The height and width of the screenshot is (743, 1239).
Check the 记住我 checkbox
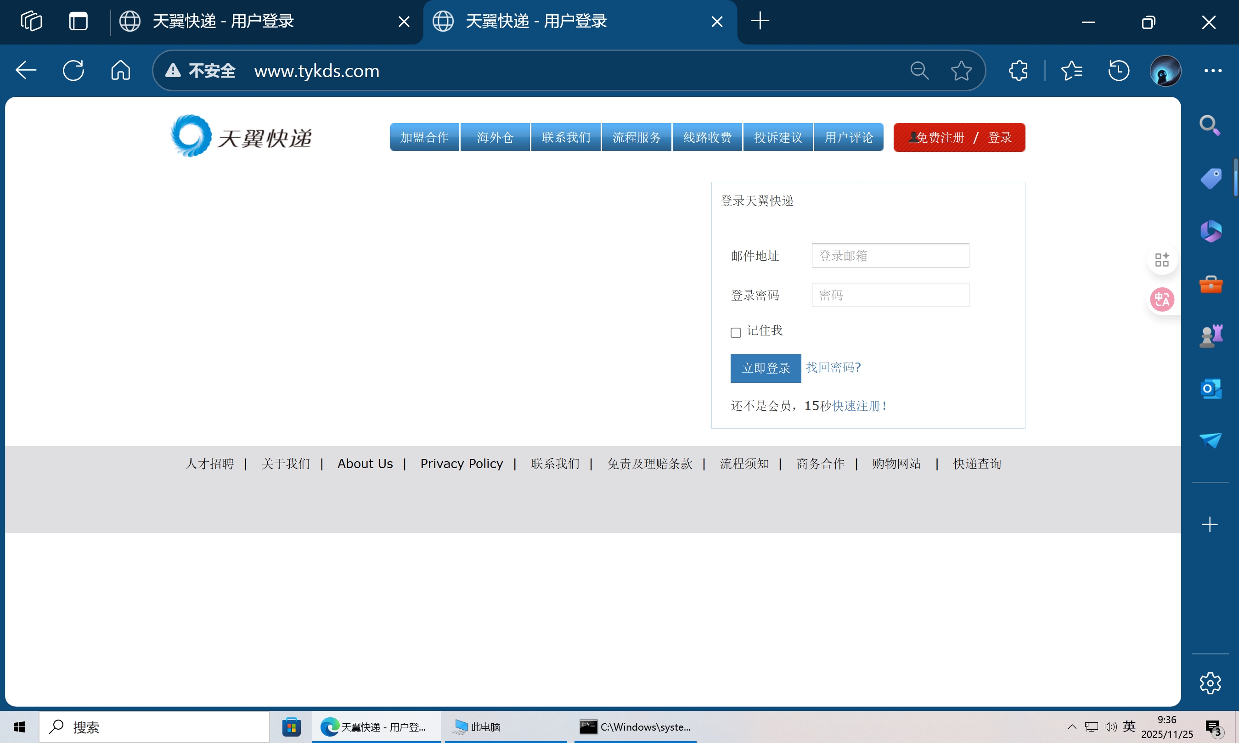(x=736, y=332)
